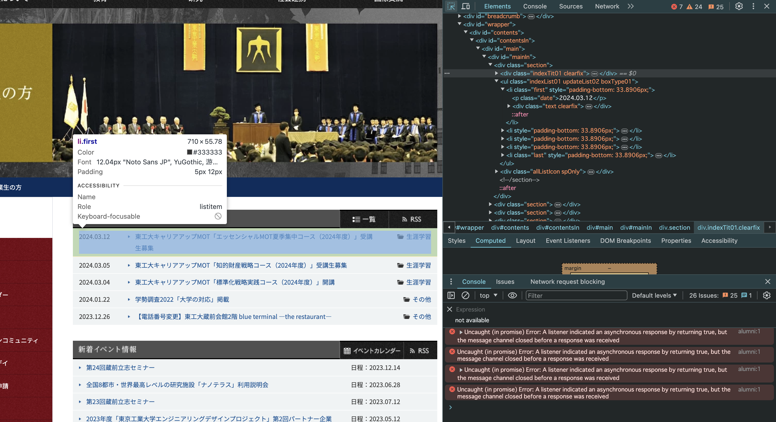Click the RSS button in 新着イベント情報 header

click(420, 350)
